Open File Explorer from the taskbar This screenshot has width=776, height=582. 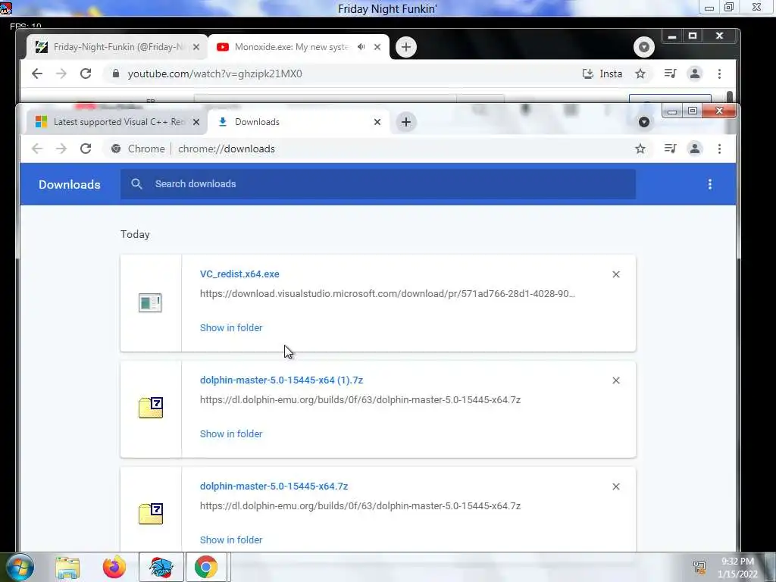coord(67,568)
